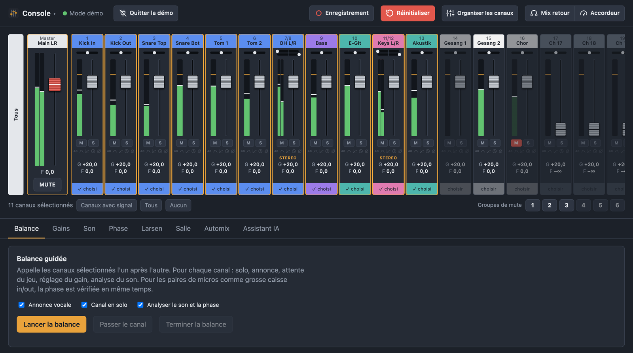Click the Gesang 2 channel fader handle
The width and height of the screenshot is (633, 353).
(494, 82)
